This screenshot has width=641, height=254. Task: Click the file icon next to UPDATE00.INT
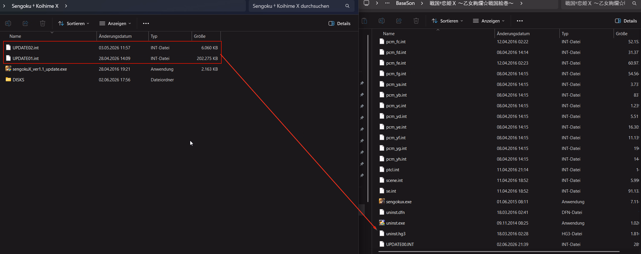[x=382, y=244]
